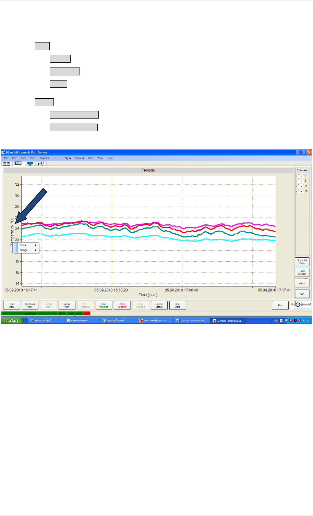Click the 05.09.2010 16:58:20 time label
Screen dimensions: 313x516
[x=111, y=290]
